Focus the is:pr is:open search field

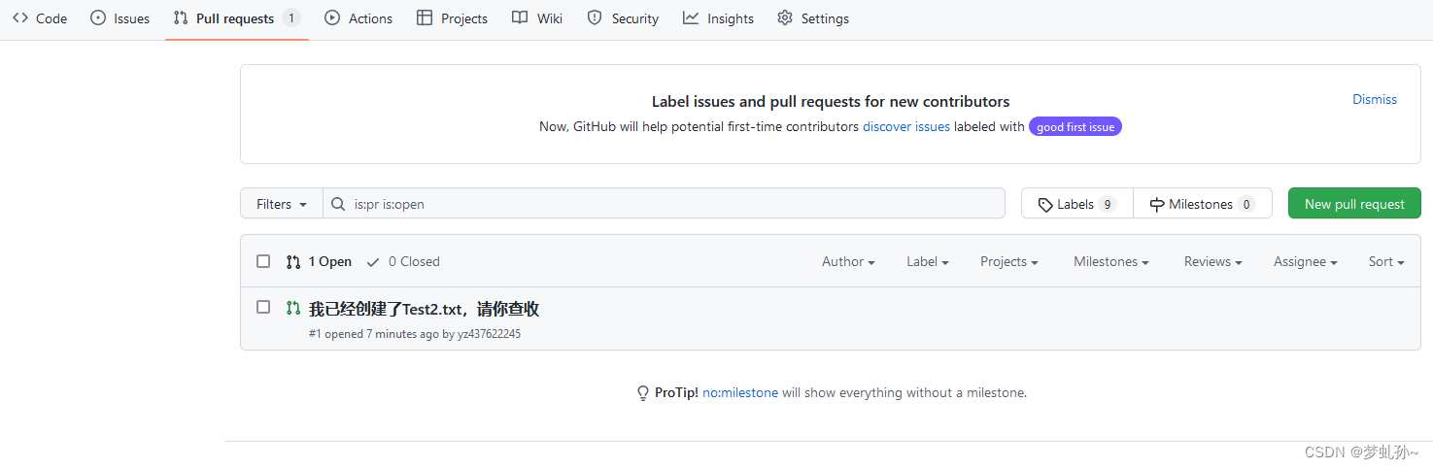click(x=664, y=204)
